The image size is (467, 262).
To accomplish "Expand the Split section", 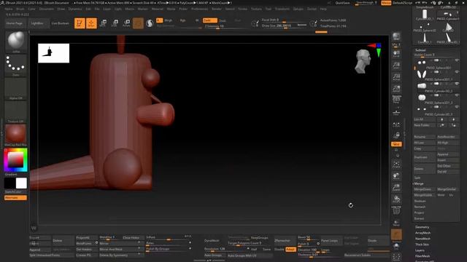I will click(417, 178).
